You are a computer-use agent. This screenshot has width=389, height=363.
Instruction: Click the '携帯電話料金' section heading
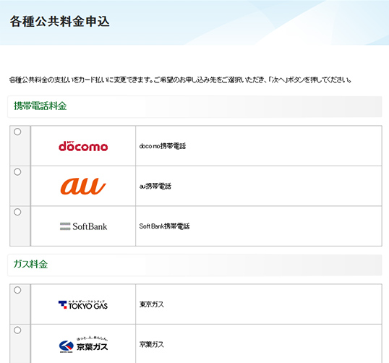pos(40,106)
